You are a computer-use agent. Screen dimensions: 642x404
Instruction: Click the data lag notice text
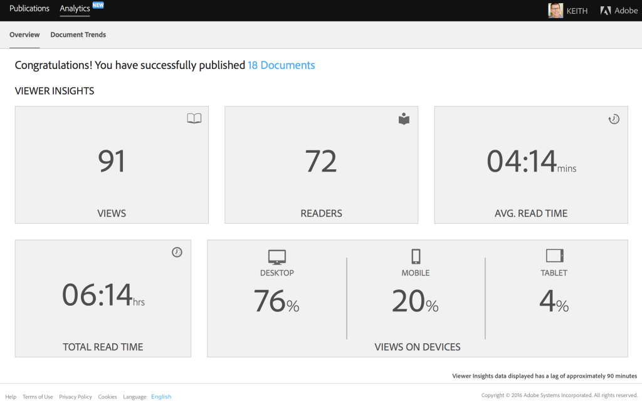(545, 376)
